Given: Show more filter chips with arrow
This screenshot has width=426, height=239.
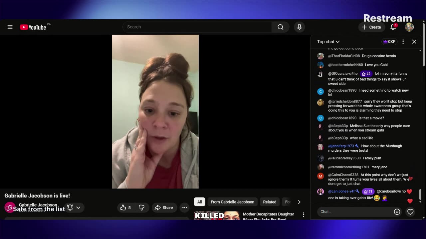Looking at the screenshot, I should (x=299, y=202).
